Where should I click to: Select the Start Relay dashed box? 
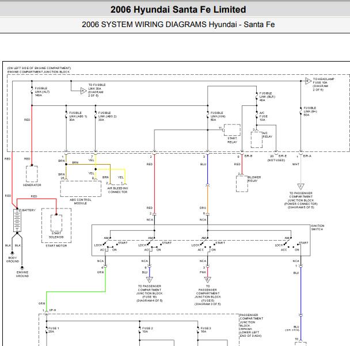(x=232, y=130)
